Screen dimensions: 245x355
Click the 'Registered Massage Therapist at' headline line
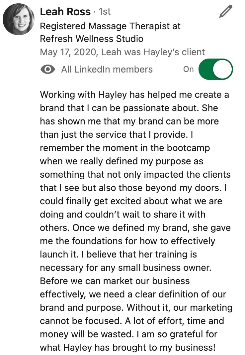point(110,26)
